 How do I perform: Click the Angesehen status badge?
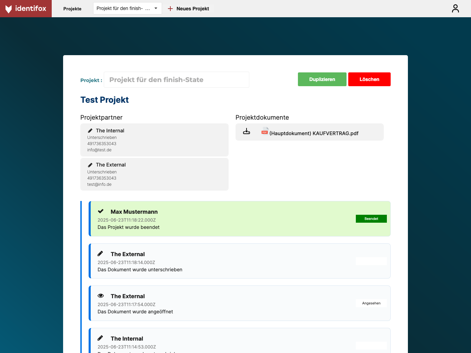(x=371, y=303)
